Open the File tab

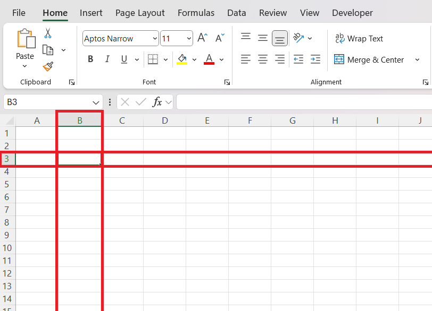(19, 13)
